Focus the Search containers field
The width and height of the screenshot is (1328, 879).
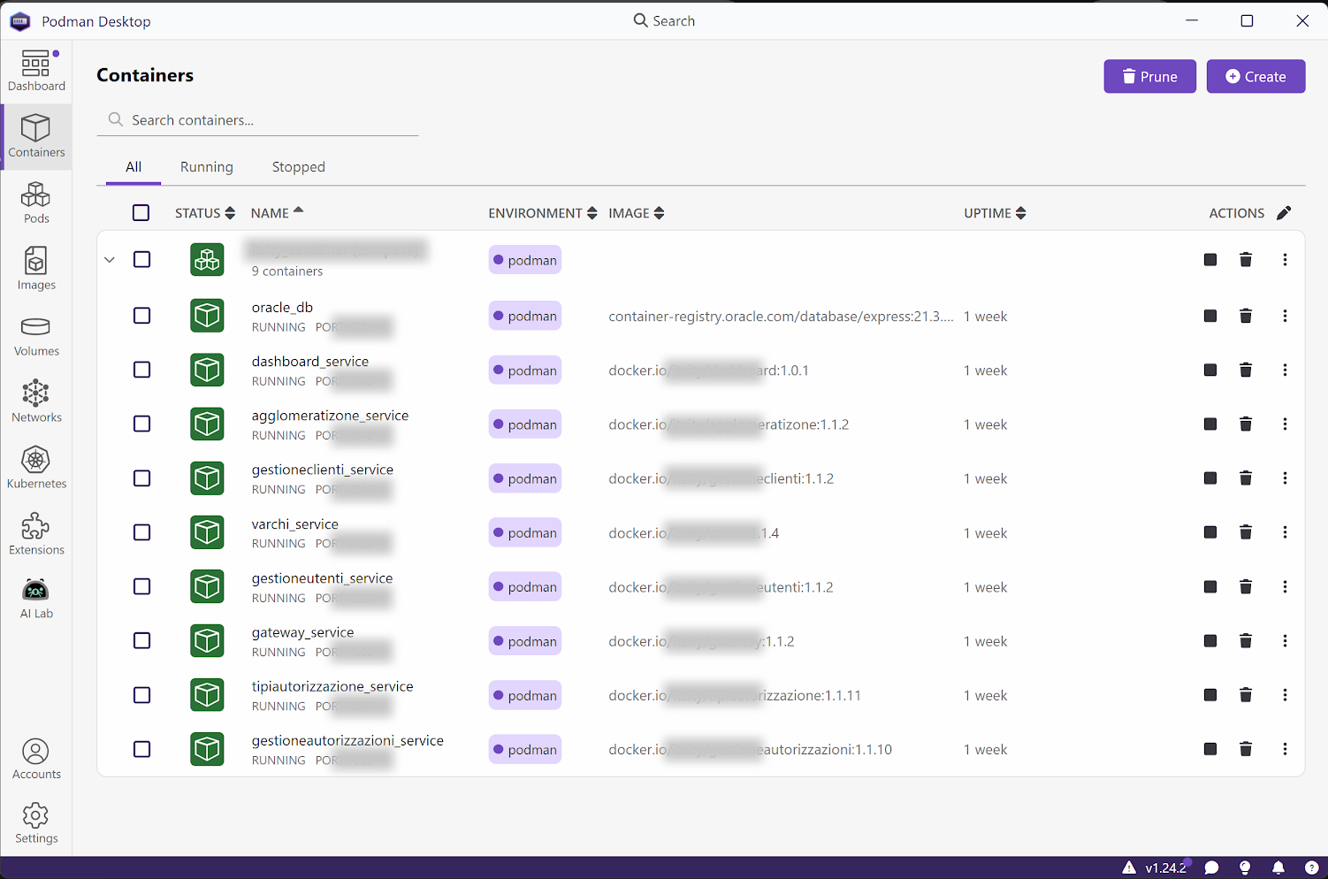(257, 120)
